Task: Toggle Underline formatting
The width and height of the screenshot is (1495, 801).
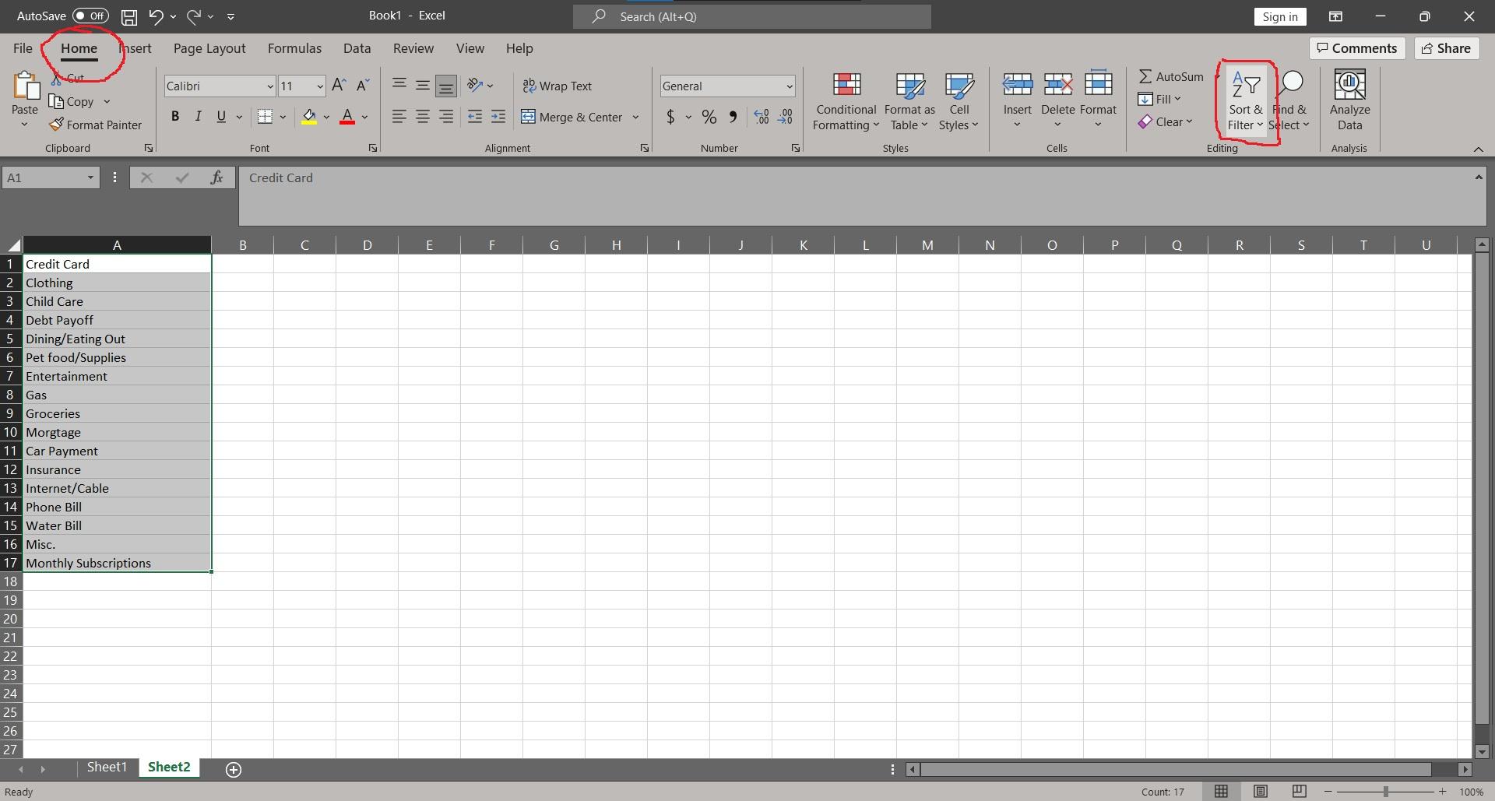Action: pyautogui.click(x=221, y=117)
